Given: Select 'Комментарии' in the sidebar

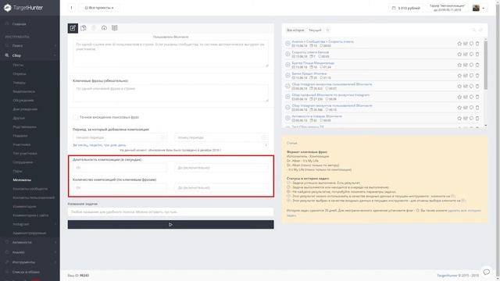Looking at the screenshot, I should click(x=24, y=206).
